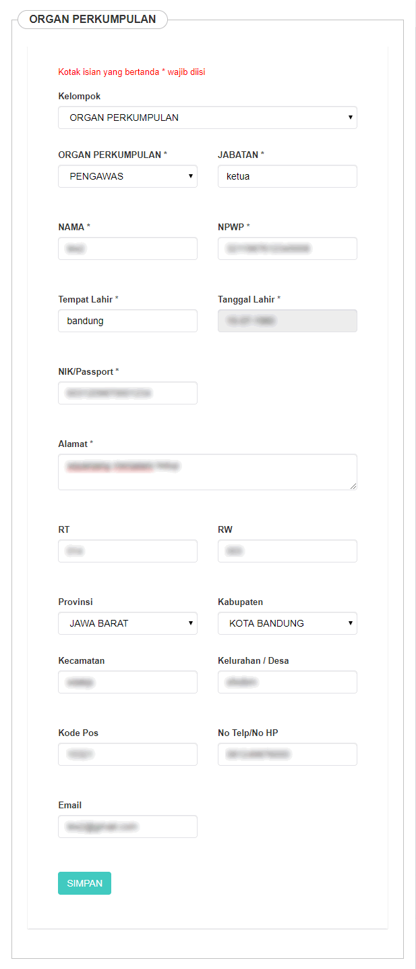Open the Kelompok dropdown
Image resolution: width=416 pixels, height=969 pixels.
[207, 117]
